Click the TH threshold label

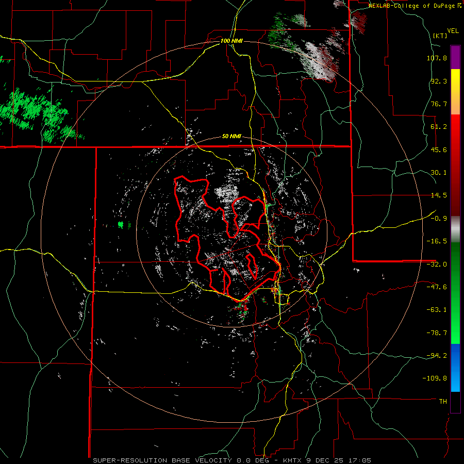coord(443,401)
